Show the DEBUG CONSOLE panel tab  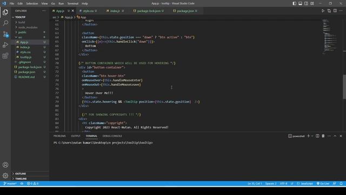(112, 136)
